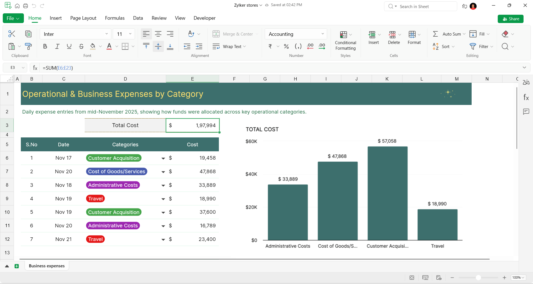Switch to the Formulas ribbon tab
Image resolution: width=533 pixels, height=284 pixels.
pos(114,18)
